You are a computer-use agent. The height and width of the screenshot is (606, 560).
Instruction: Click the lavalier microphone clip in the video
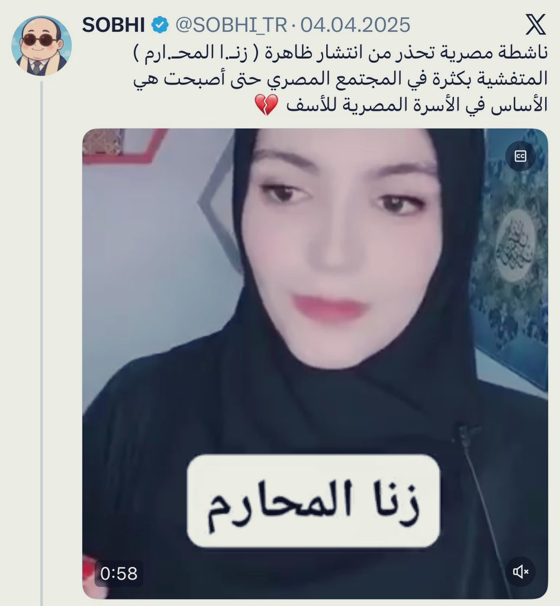[x=464, y=435]
